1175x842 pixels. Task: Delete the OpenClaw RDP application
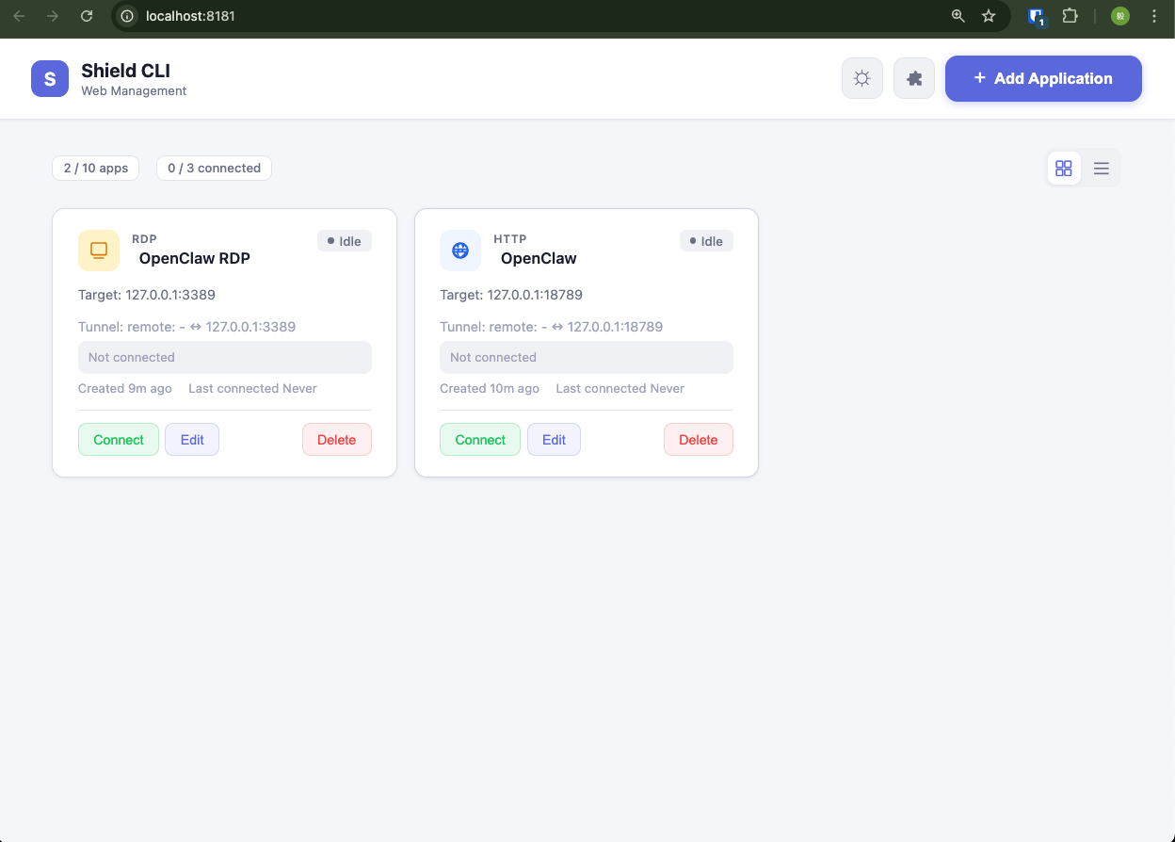point(337,440)
